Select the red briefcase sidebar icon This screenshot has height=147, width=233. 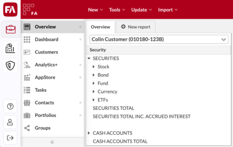10,29
